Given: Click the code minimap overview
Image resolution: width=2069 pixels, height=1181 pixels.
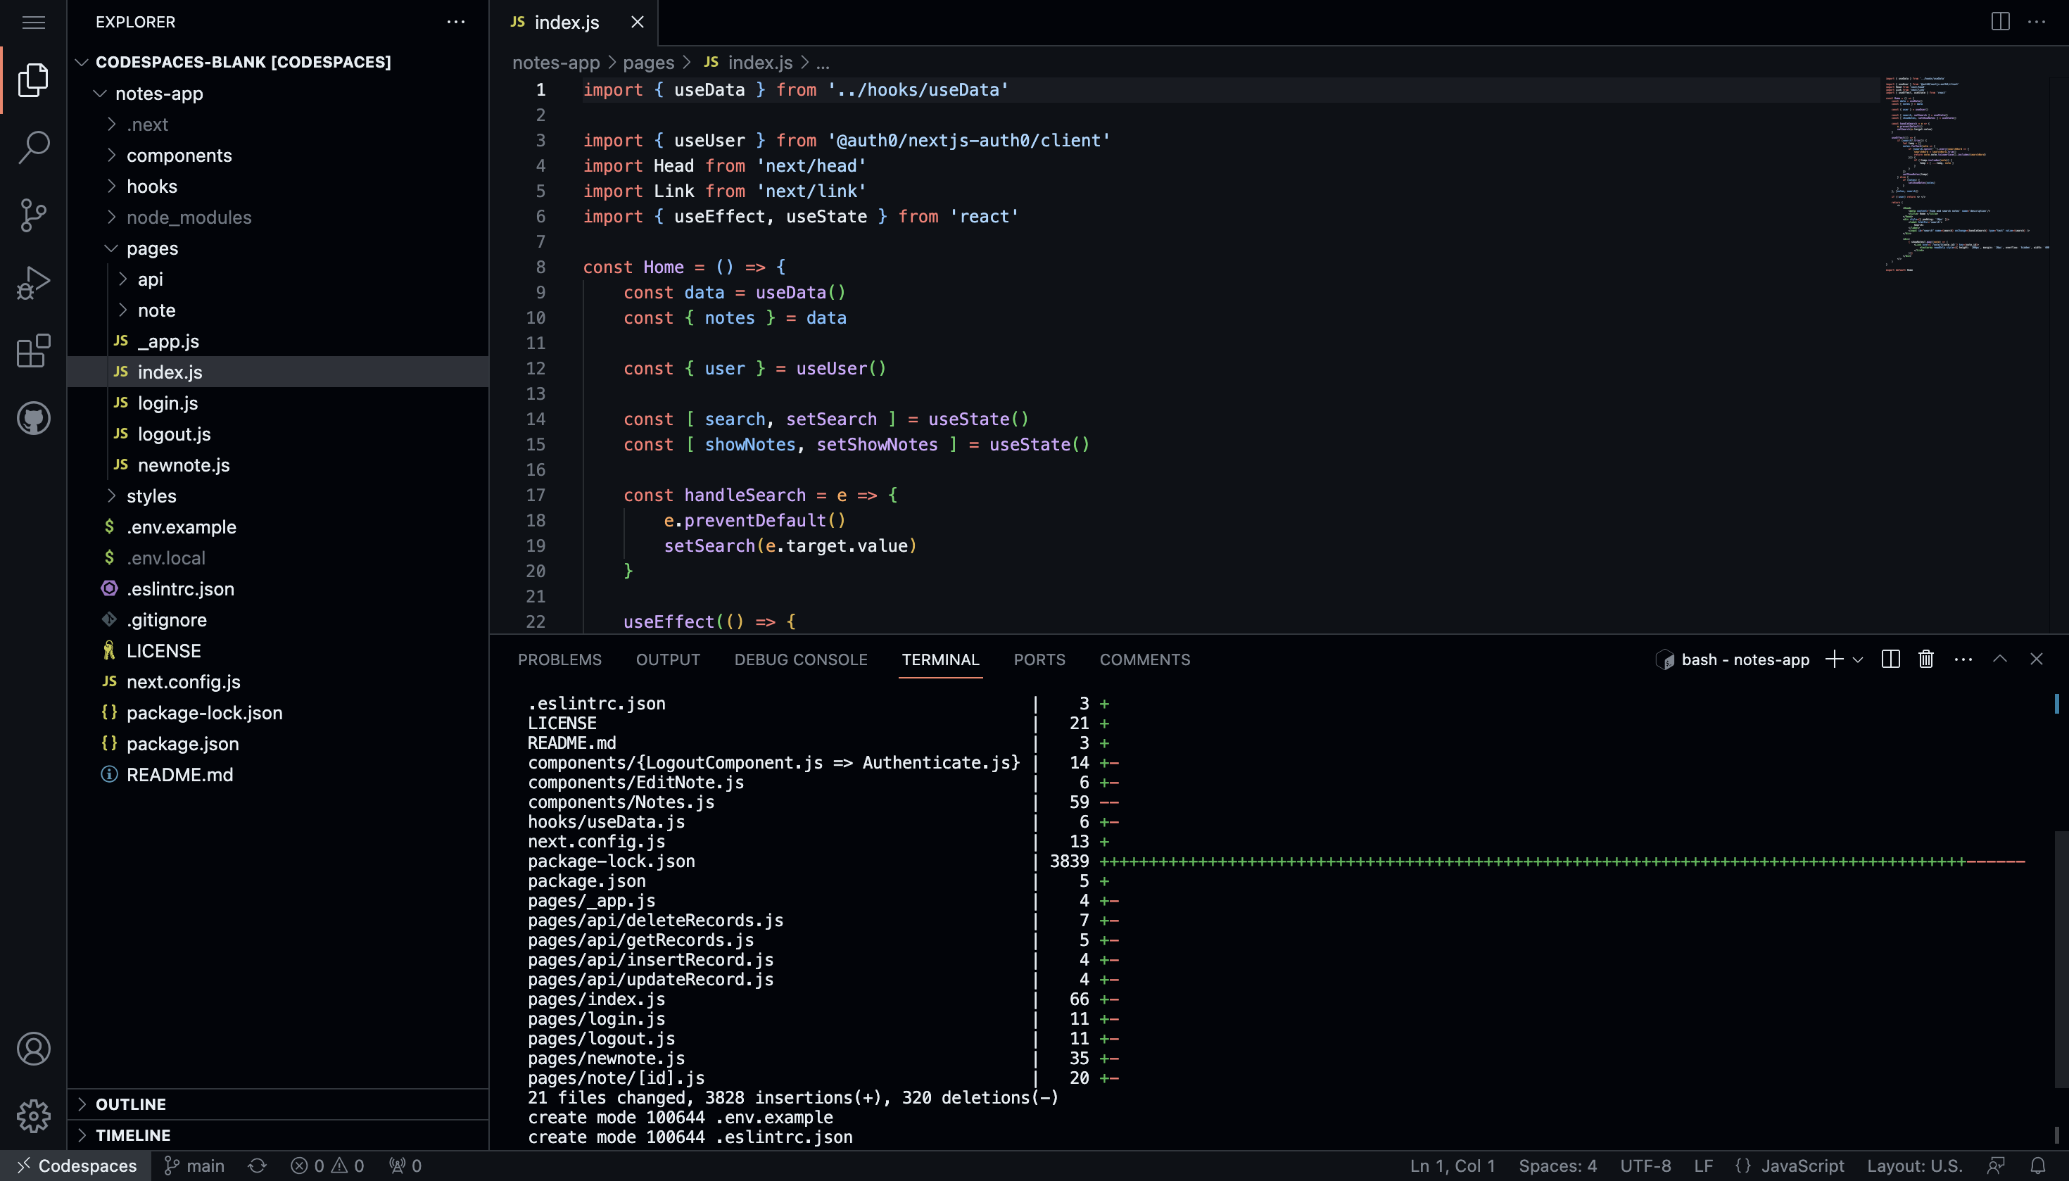Looking at the screenshot, I should coord(1966,175).
